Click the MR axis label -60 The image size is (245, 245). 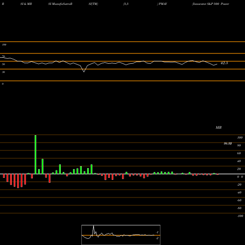[239, 200]
